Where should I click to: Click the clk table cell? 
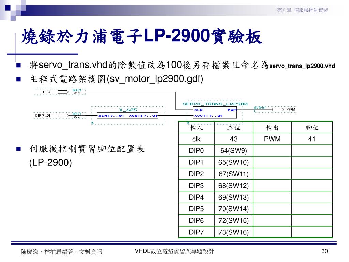point(196,139)
